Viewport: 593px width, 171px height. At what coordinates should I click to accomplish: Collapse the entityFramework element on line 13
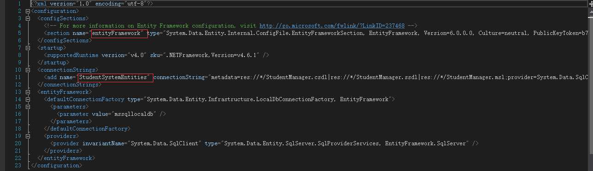29,91
